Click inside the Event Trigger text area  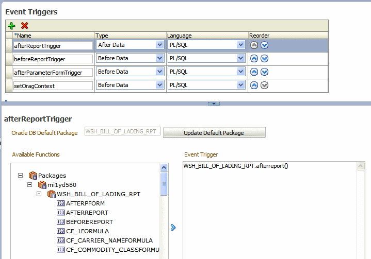coord(270,210)
